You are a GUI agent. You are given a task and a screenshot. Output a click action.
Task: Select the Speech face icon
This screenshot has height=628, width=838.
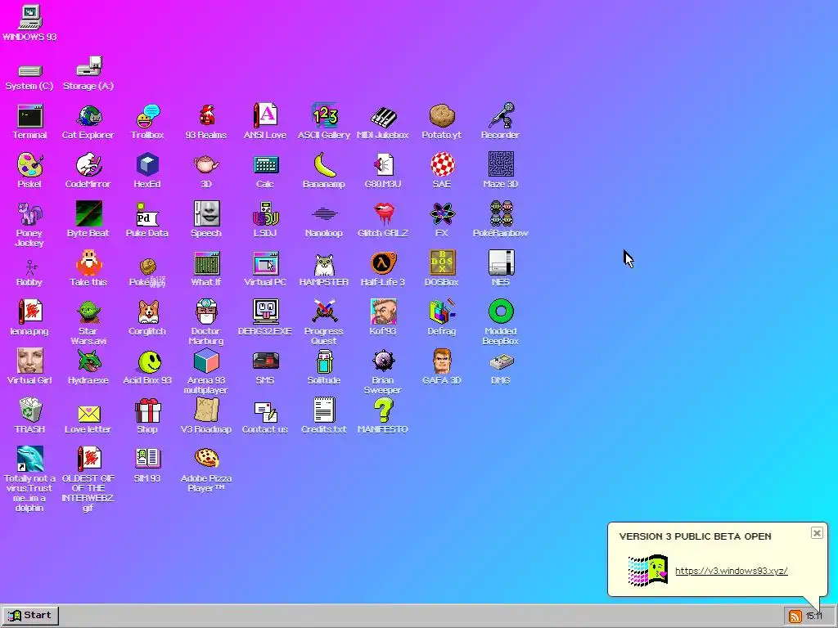pyautogui.click(x=206, y=214)
